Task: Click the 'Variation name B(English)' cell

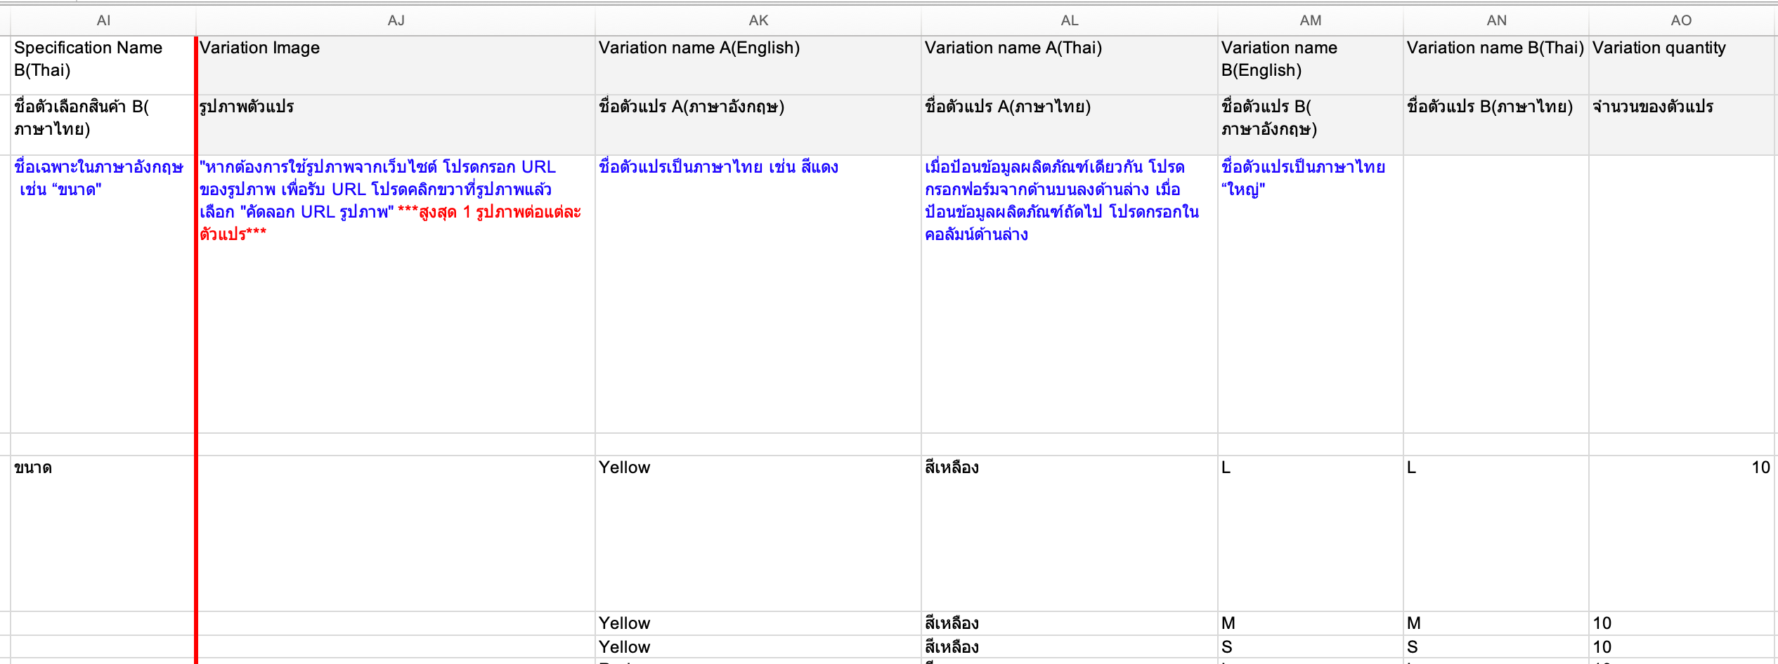Action: [x=1311, y=65]
